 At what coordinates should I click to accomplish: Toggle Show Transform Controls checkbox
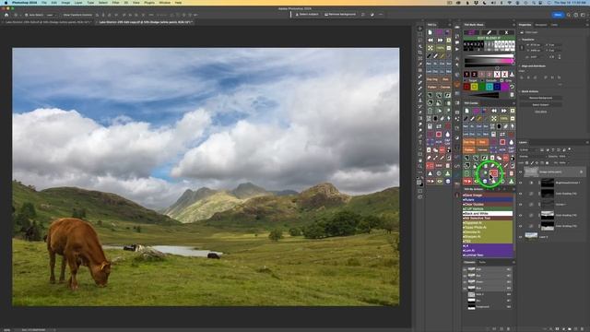62,15
